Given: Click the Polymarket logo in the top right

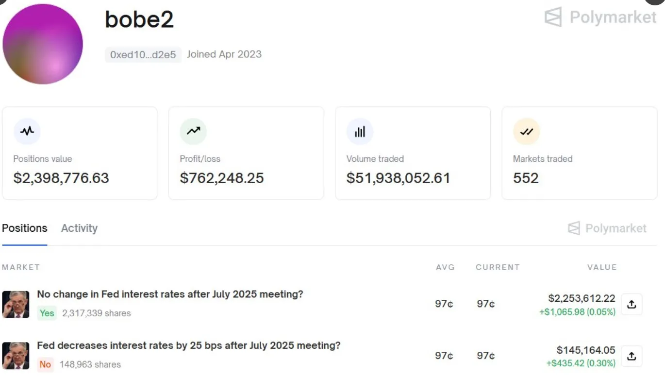Looking at the screenshot, I should pyautogui.click(x=600, y=17).
